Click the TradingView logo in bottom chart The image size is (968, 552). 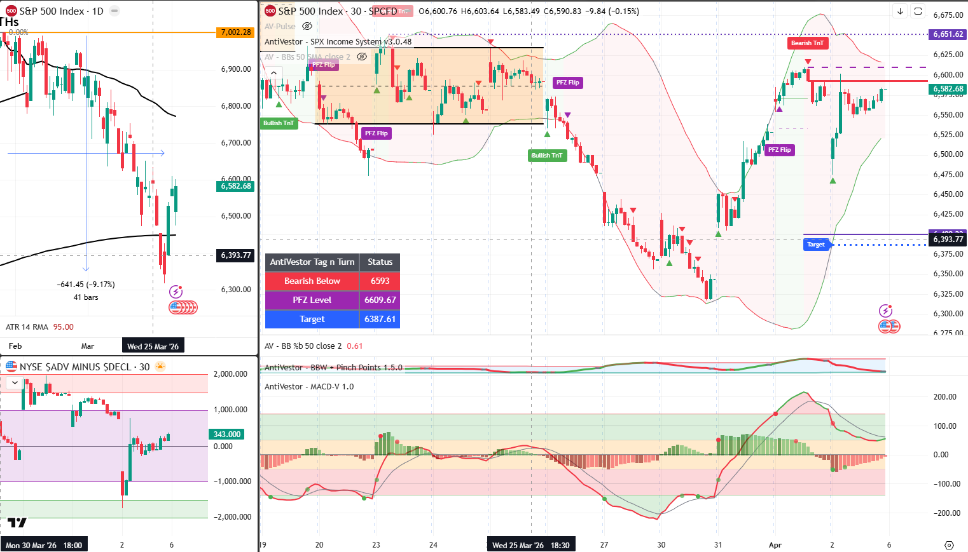pos(17,522)
